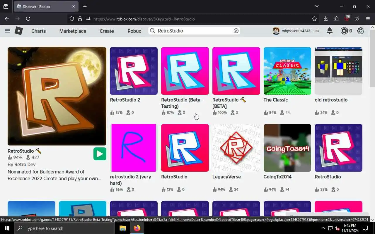Bookmark this page with the star
The width and height of the screenshot is (375, 234).
pos(314,19)
